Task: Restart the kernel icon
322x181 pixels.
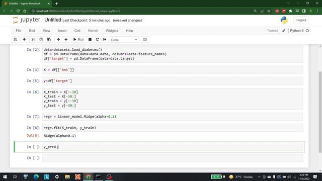Action: (97, 39)
